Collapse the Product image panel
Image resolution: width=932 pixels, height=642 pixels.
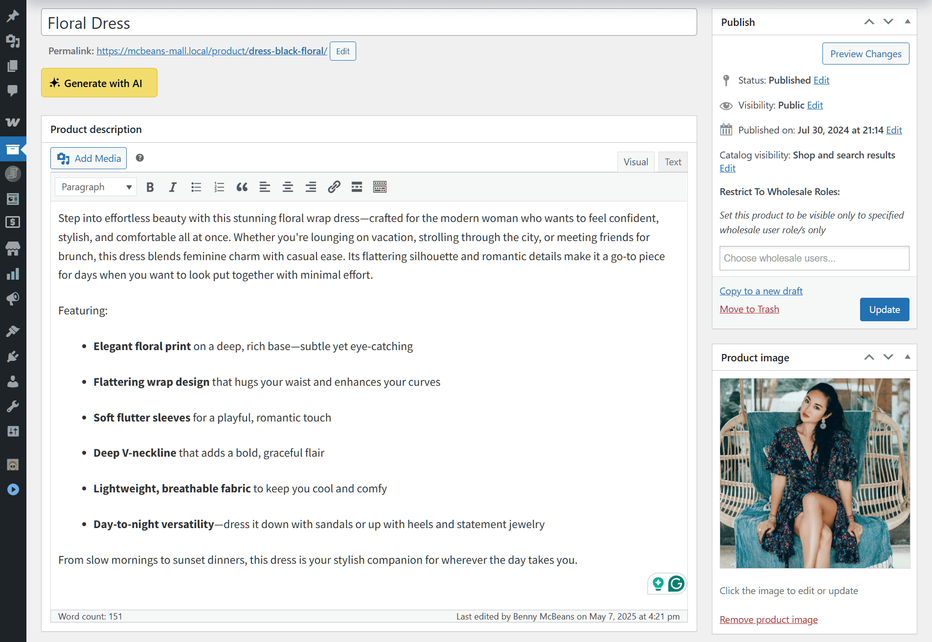(907, 357)
